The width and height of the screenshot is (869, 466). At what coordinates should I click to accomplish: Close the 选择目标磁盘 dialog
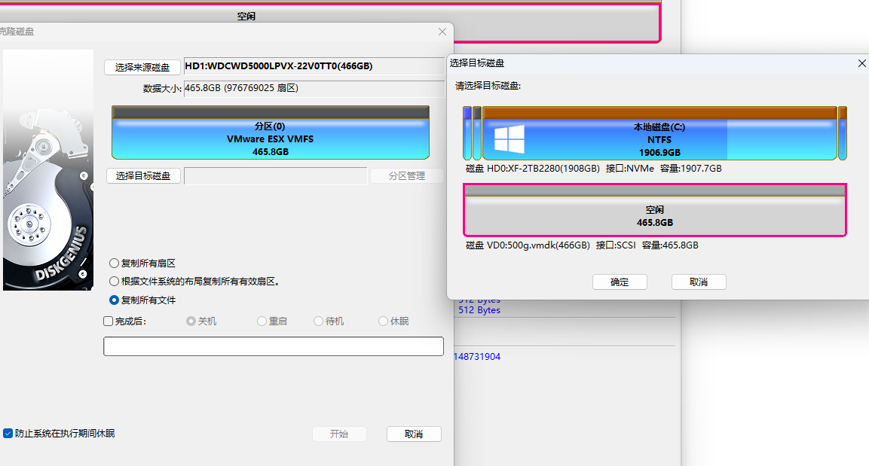click(862, 64)
